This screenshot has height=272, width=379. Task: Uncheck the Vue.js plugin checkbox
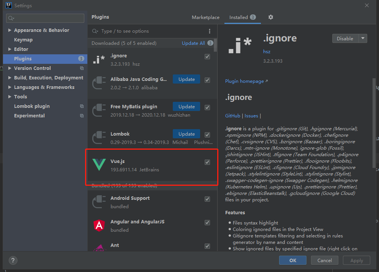[207, 162]
